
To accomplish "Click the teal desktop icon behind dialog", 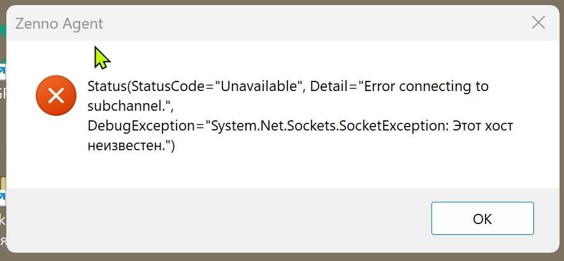I will (3, 31).
